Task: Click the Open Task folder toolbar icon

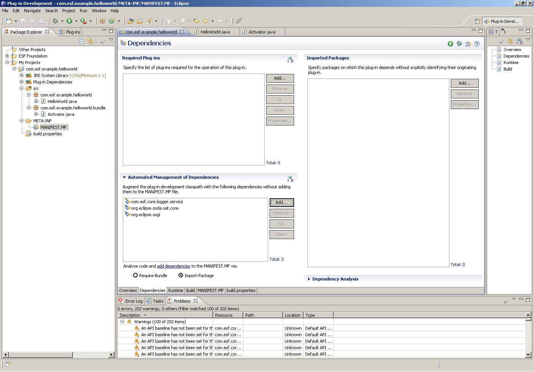Action: (x=140, y=21)
